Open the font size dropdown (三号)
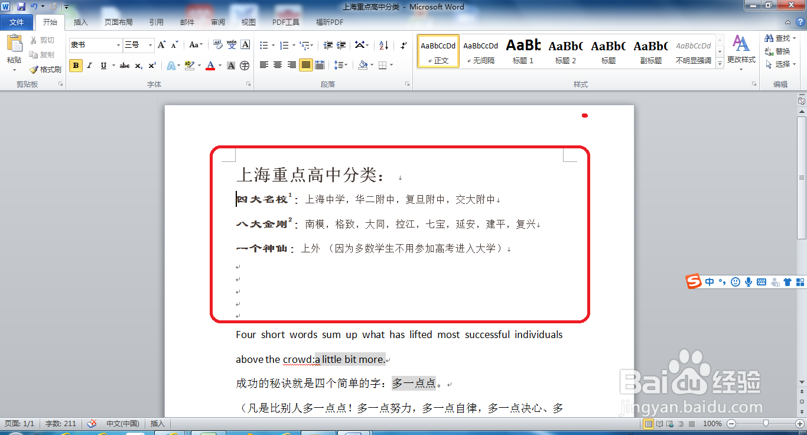The image size is (807, 435). (150, 45)
